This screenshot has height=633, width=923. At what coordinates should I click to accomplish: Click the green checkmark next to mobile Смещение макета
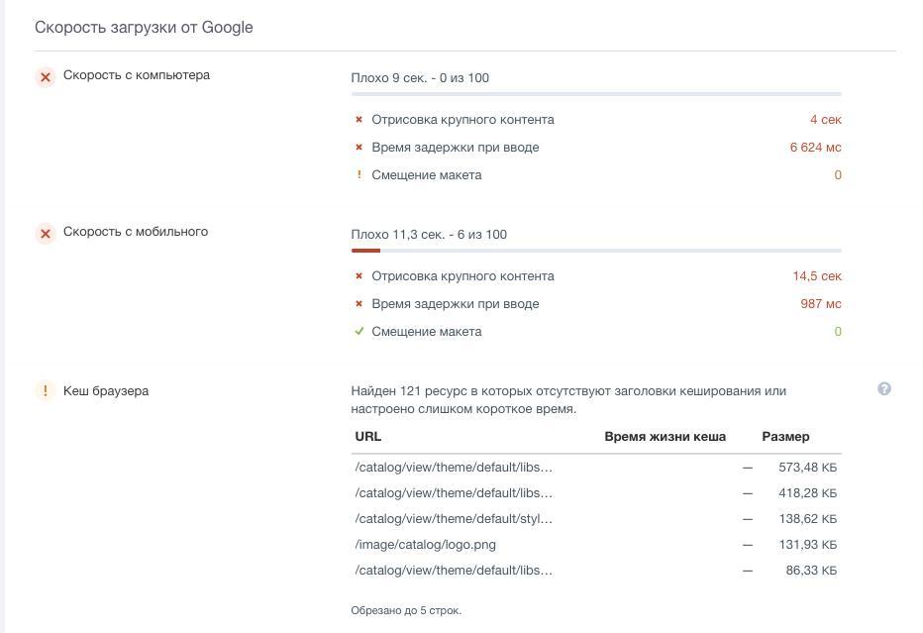(359, 332)
